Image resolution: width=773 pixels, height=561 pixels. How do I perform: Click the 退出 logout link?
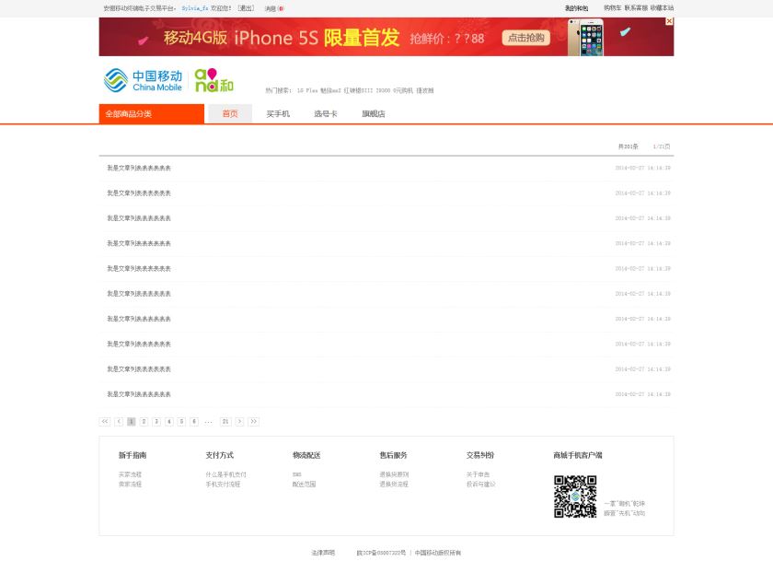[246, 8]
